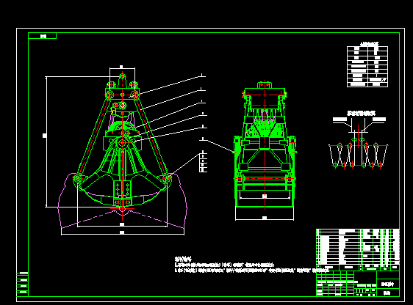Click the stacked callout labels beside the right hinge
Image resolution: width=413 pixels, height=305 pixels.
pyautogui.click(x=203, y=161)
